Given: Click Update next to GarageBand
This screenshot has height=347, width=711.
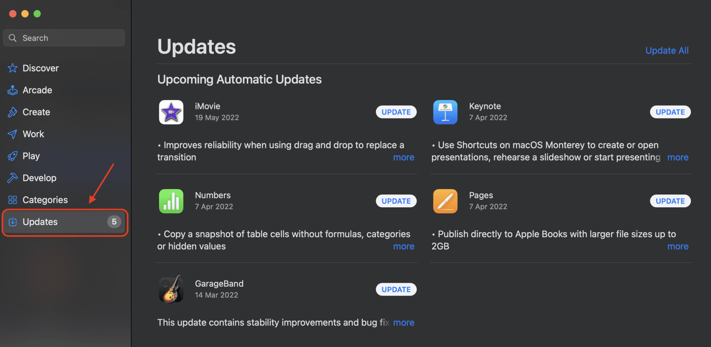Looking at the screenshot, I should click(396, 289).
